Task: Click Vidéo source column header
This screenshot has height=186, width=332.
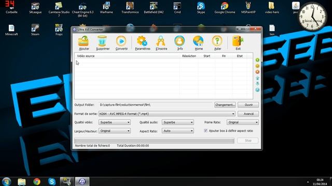Action: [x=127, y=56]
